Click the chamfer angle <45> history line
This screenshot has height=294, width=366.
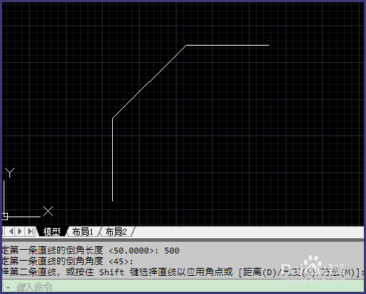pyautogui.click(x=67, y=261)
